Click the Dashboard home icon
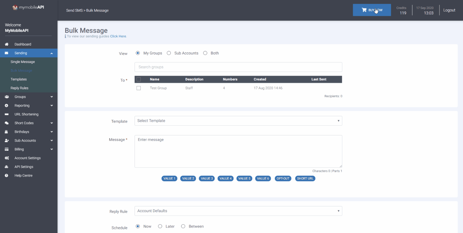Image resolution: width=463 pixels, height=233 pixels. pos(7,44)
